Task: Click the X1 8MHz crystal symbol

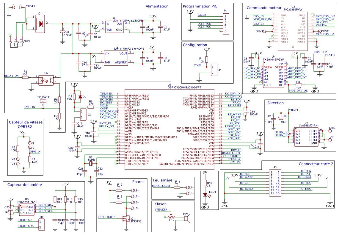Action: (90, 163)
